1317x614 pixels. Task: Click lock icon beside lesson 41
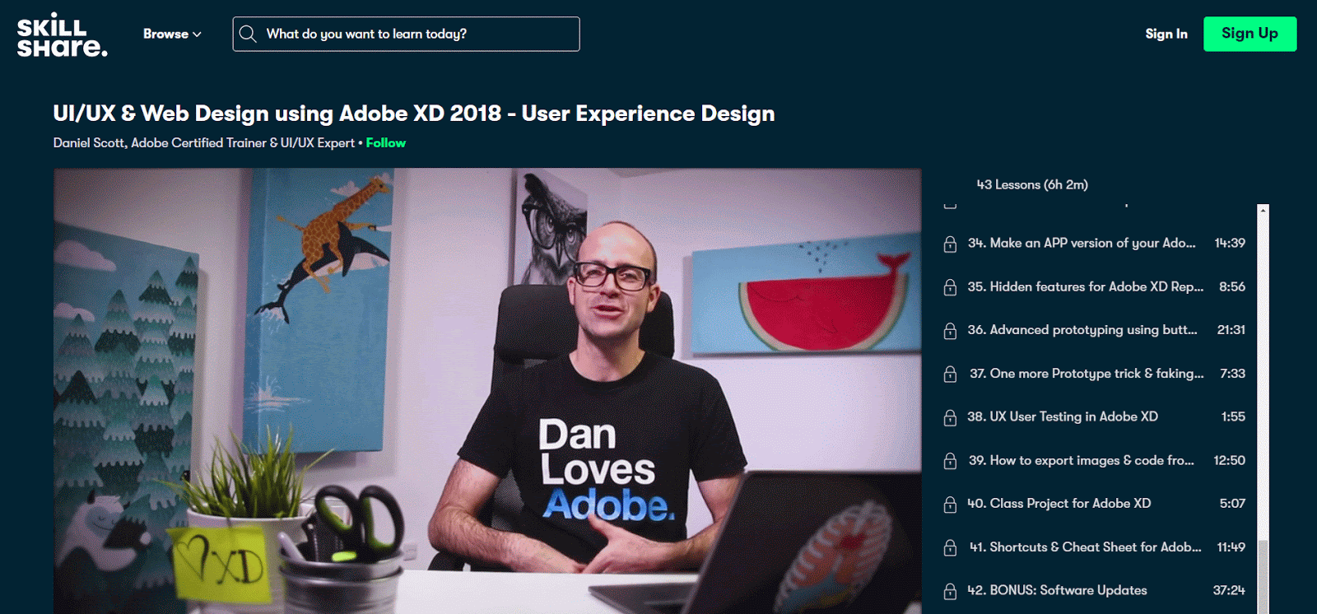(950, 547)
